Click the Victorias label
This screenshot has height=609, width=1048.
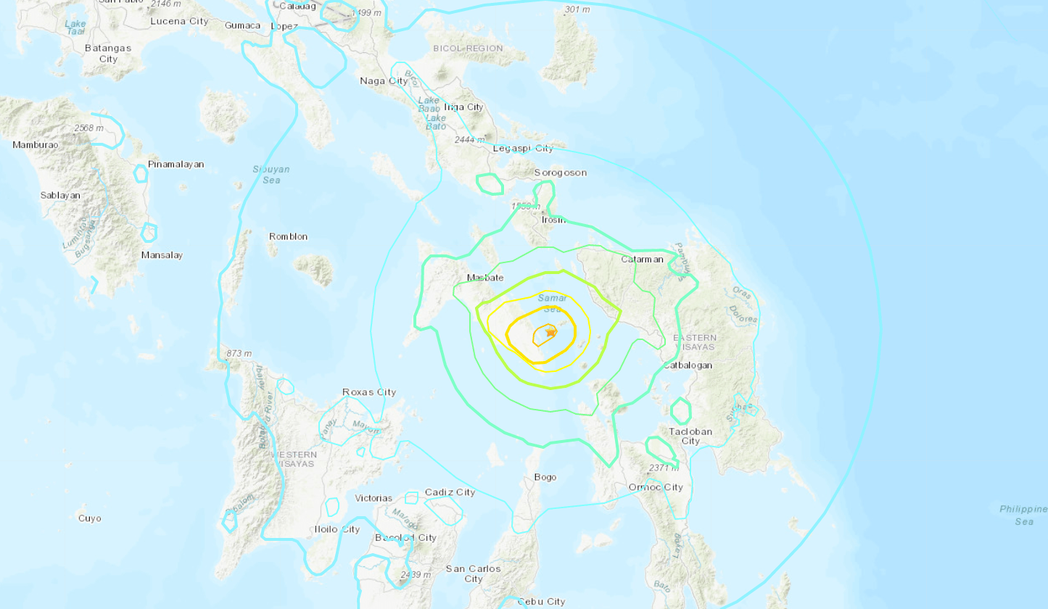(374, 498)
